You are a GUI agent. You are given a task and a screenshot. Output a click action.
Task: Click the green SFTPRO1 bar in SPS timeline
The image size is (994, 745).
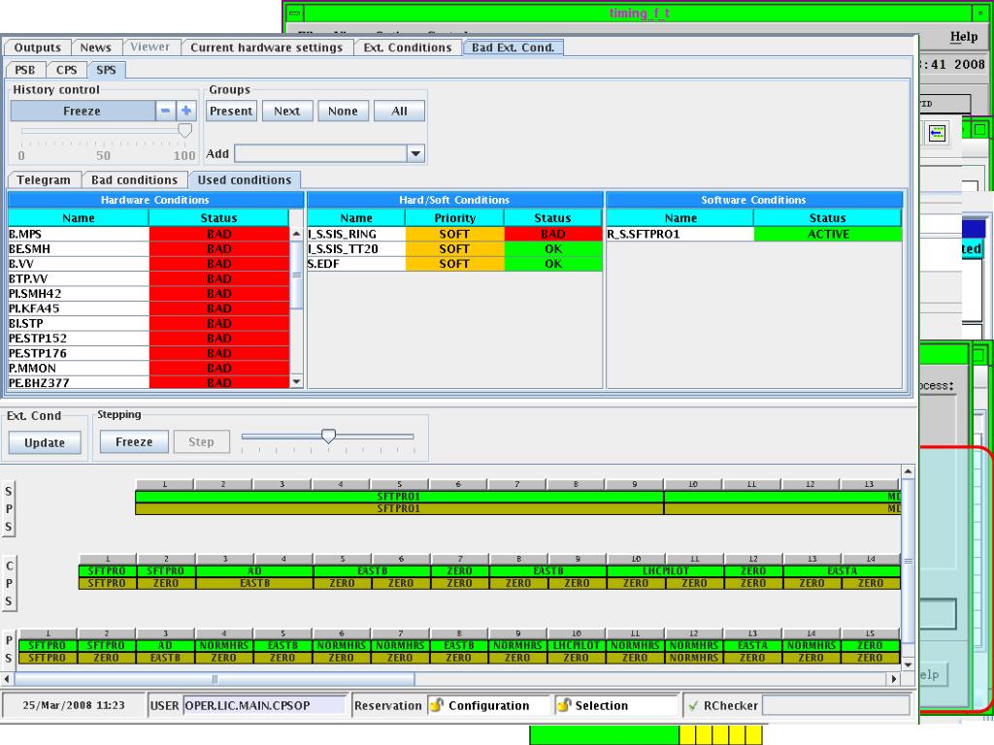tap(399, 497)
